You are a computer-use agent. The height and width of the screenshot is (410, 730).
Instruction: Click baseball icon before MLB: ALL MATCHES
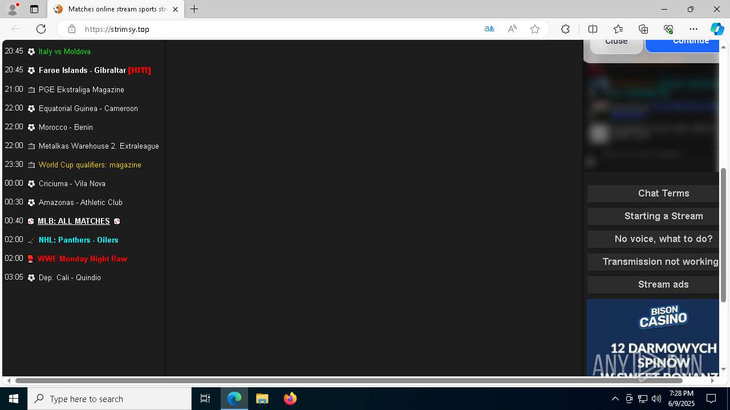pos(31,222)
